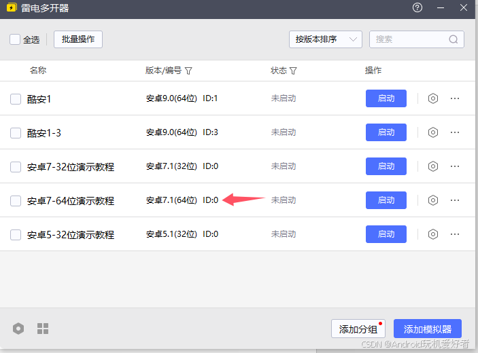The width and height of the screenshot is (478, 353).
Task: Select the name 安卓7-32位演示教程
Action: click(x=71, y=167)
